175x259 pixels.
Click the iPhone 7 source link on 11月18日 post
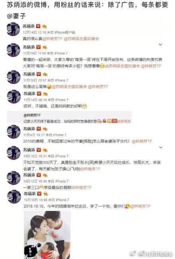point(62,80)
